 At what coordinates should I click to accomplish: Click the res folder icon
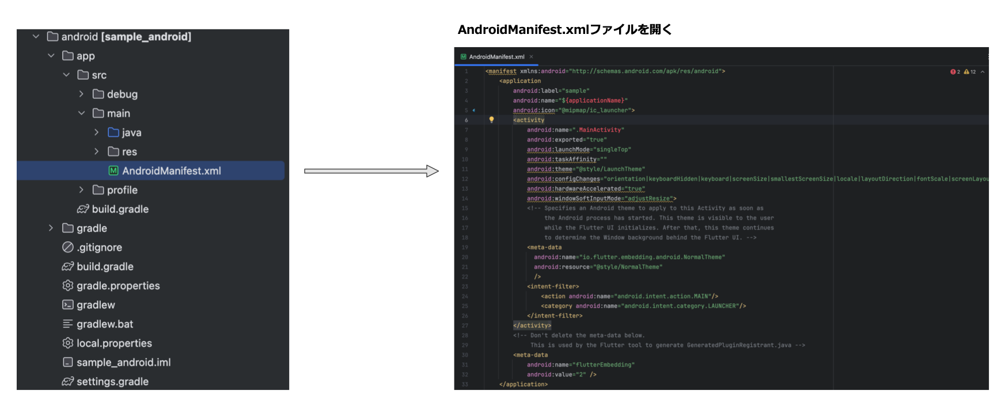coord(113,151)
